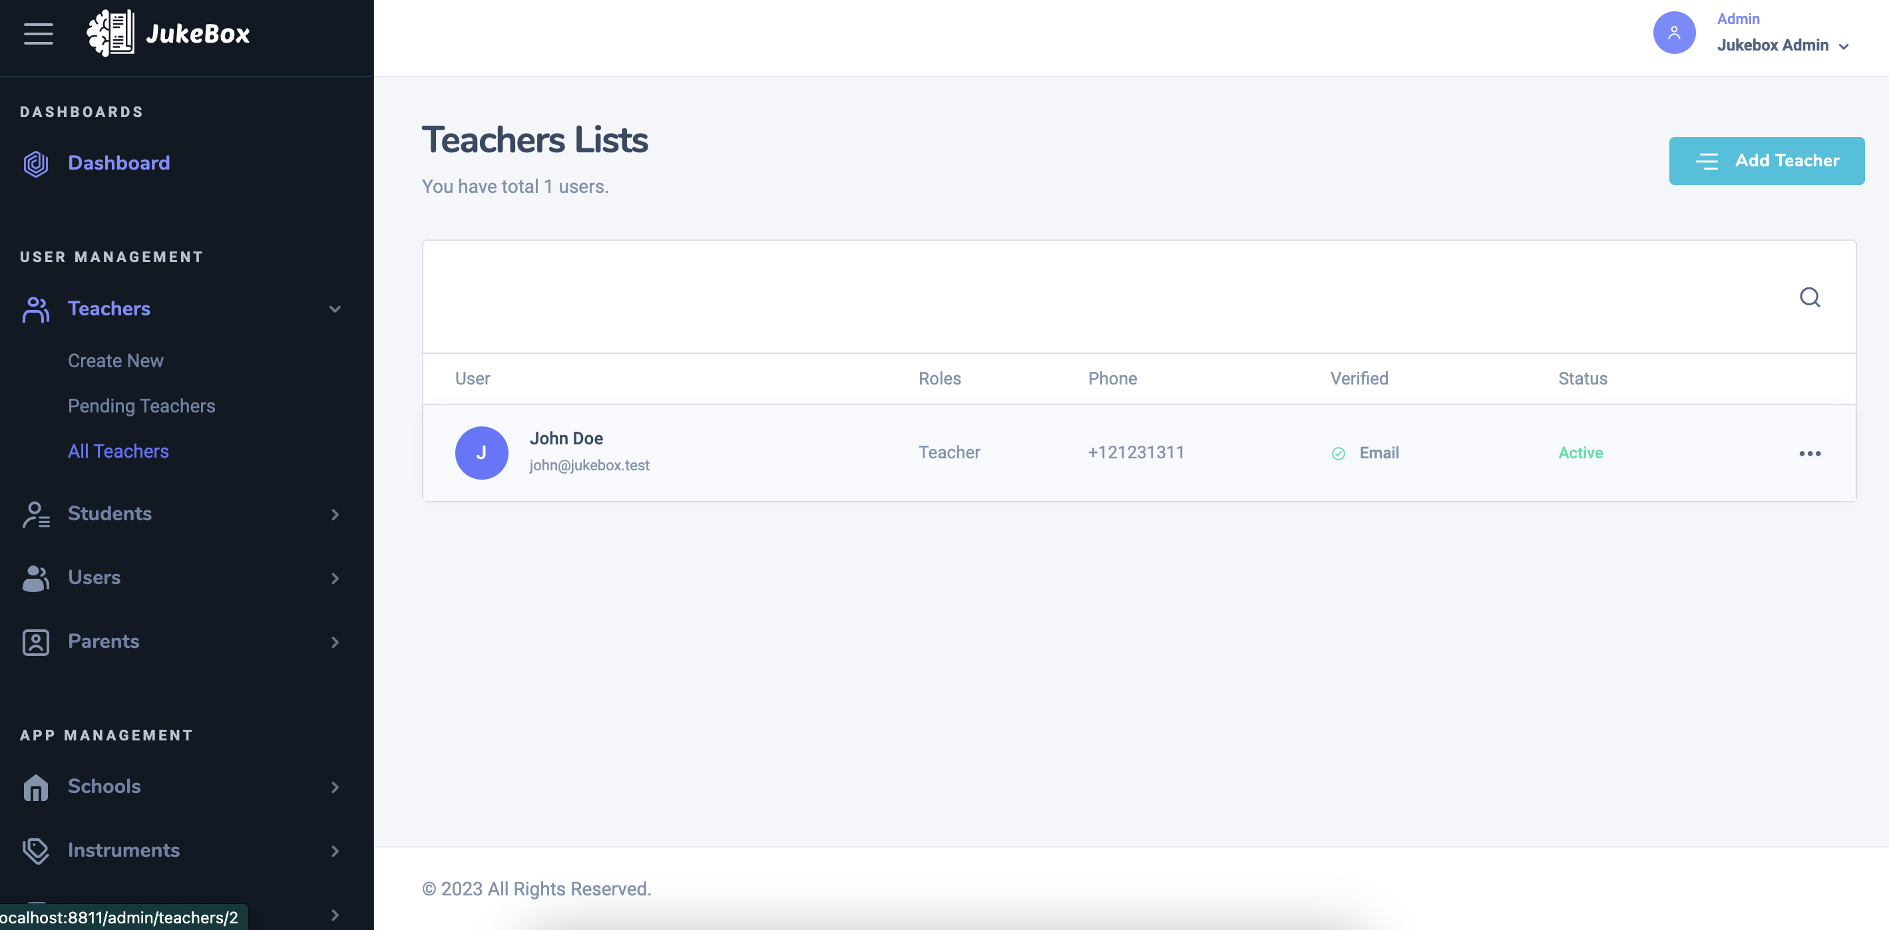1889x930 pixels.
Task: Select Pending Teachers in sidebar
Action: point(142,406)
